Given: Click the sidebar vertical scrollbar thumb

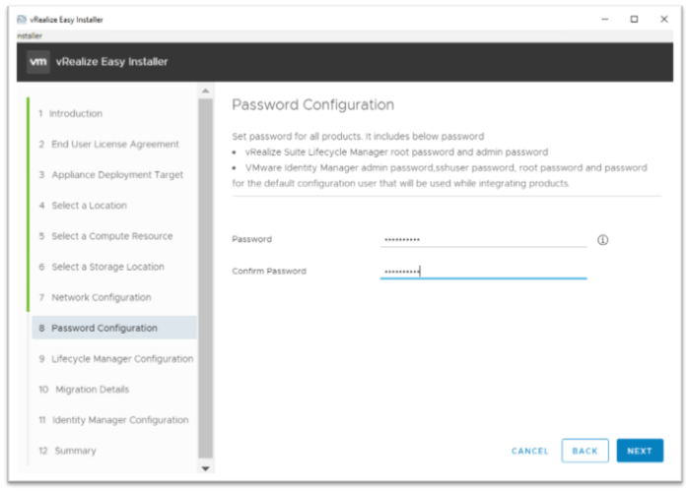Looking at the screenshot, I should point(205,276).
